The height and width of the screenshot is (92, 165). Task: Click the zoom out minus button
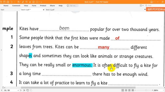point(135,90)
